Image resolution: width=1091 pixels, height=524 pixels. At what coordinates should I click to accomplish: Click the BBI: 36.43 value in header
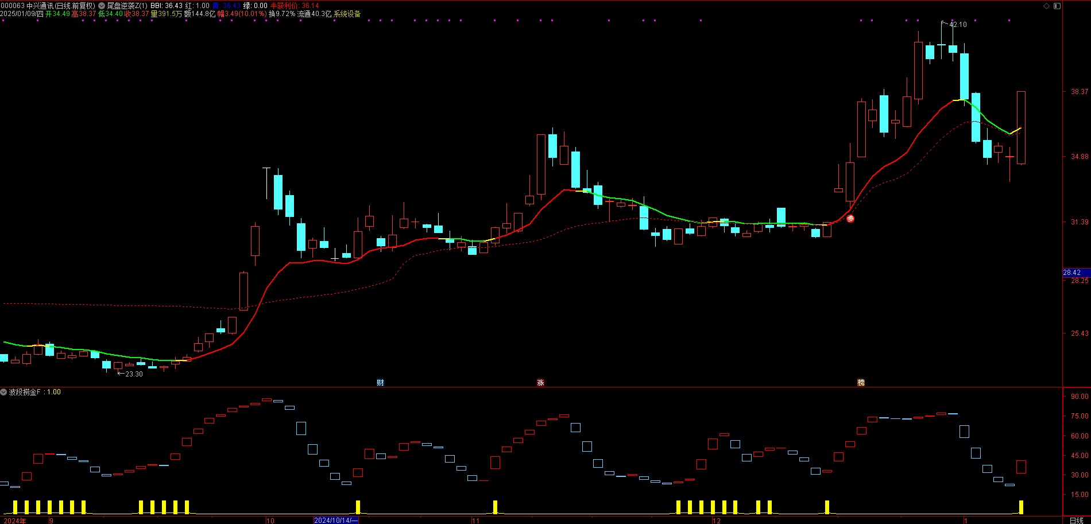pos(167,6)
